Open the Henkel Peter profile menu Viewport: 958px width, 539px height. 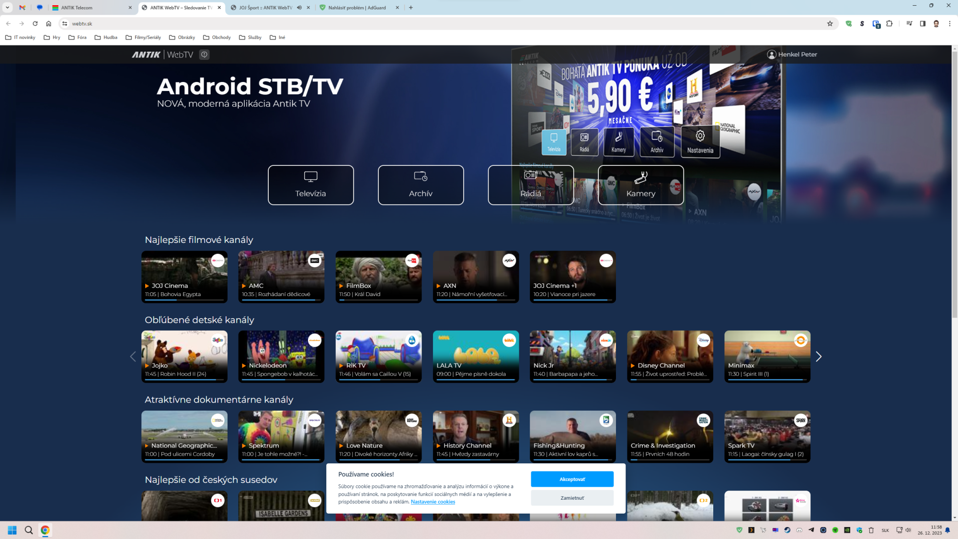click(793, 54)
